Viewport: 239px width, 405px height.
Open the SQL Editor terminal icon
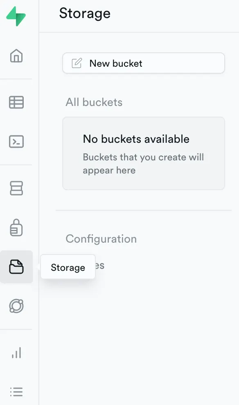(x=16, y=142)
